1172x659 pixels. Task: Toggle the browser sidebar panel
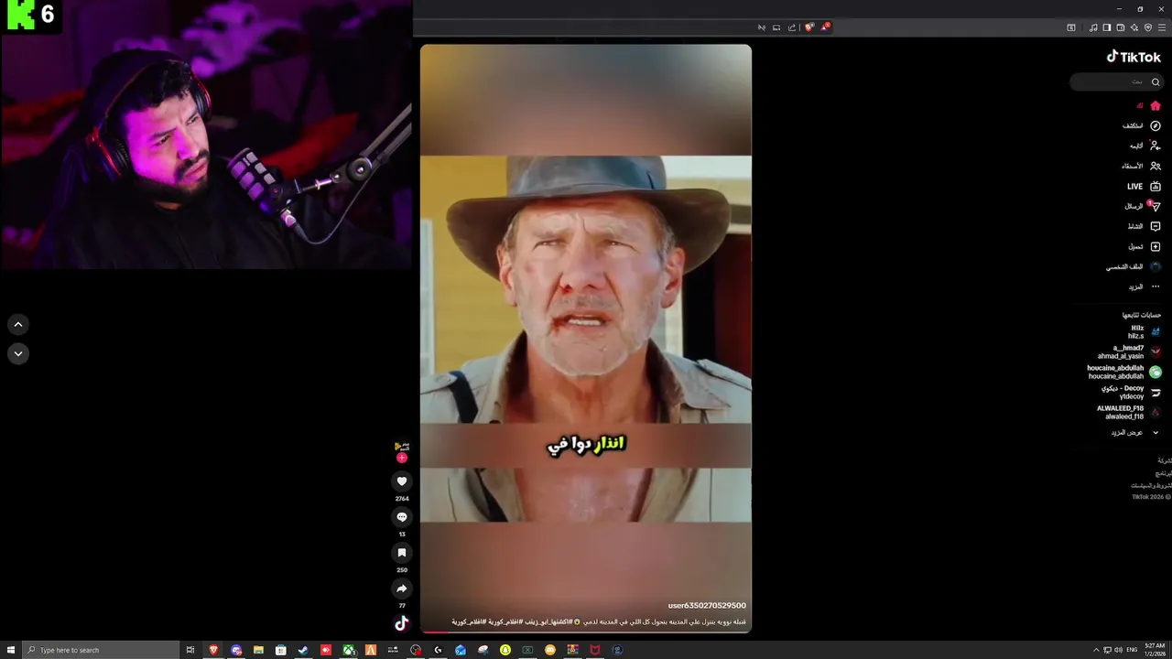(1107, 27)
